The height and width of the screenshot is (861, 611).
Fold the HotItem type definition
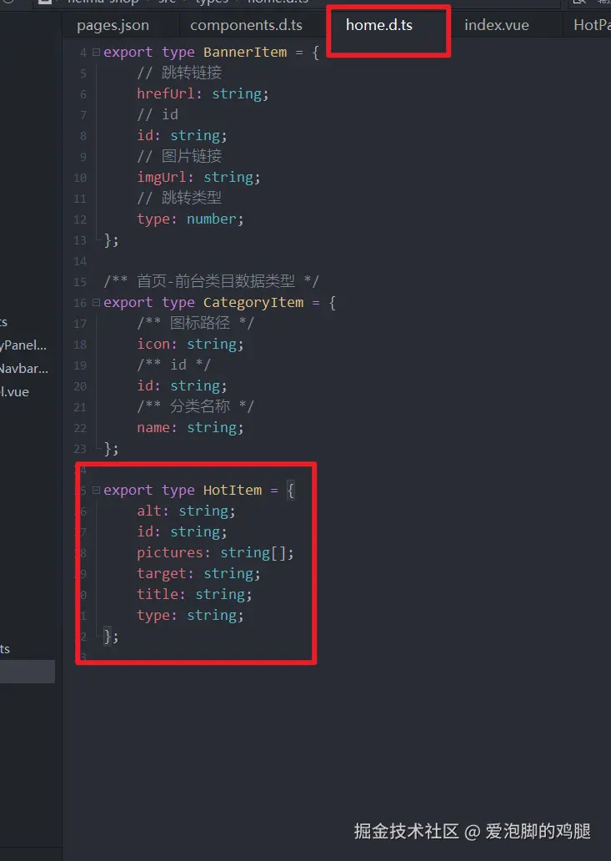pos(96,490)
